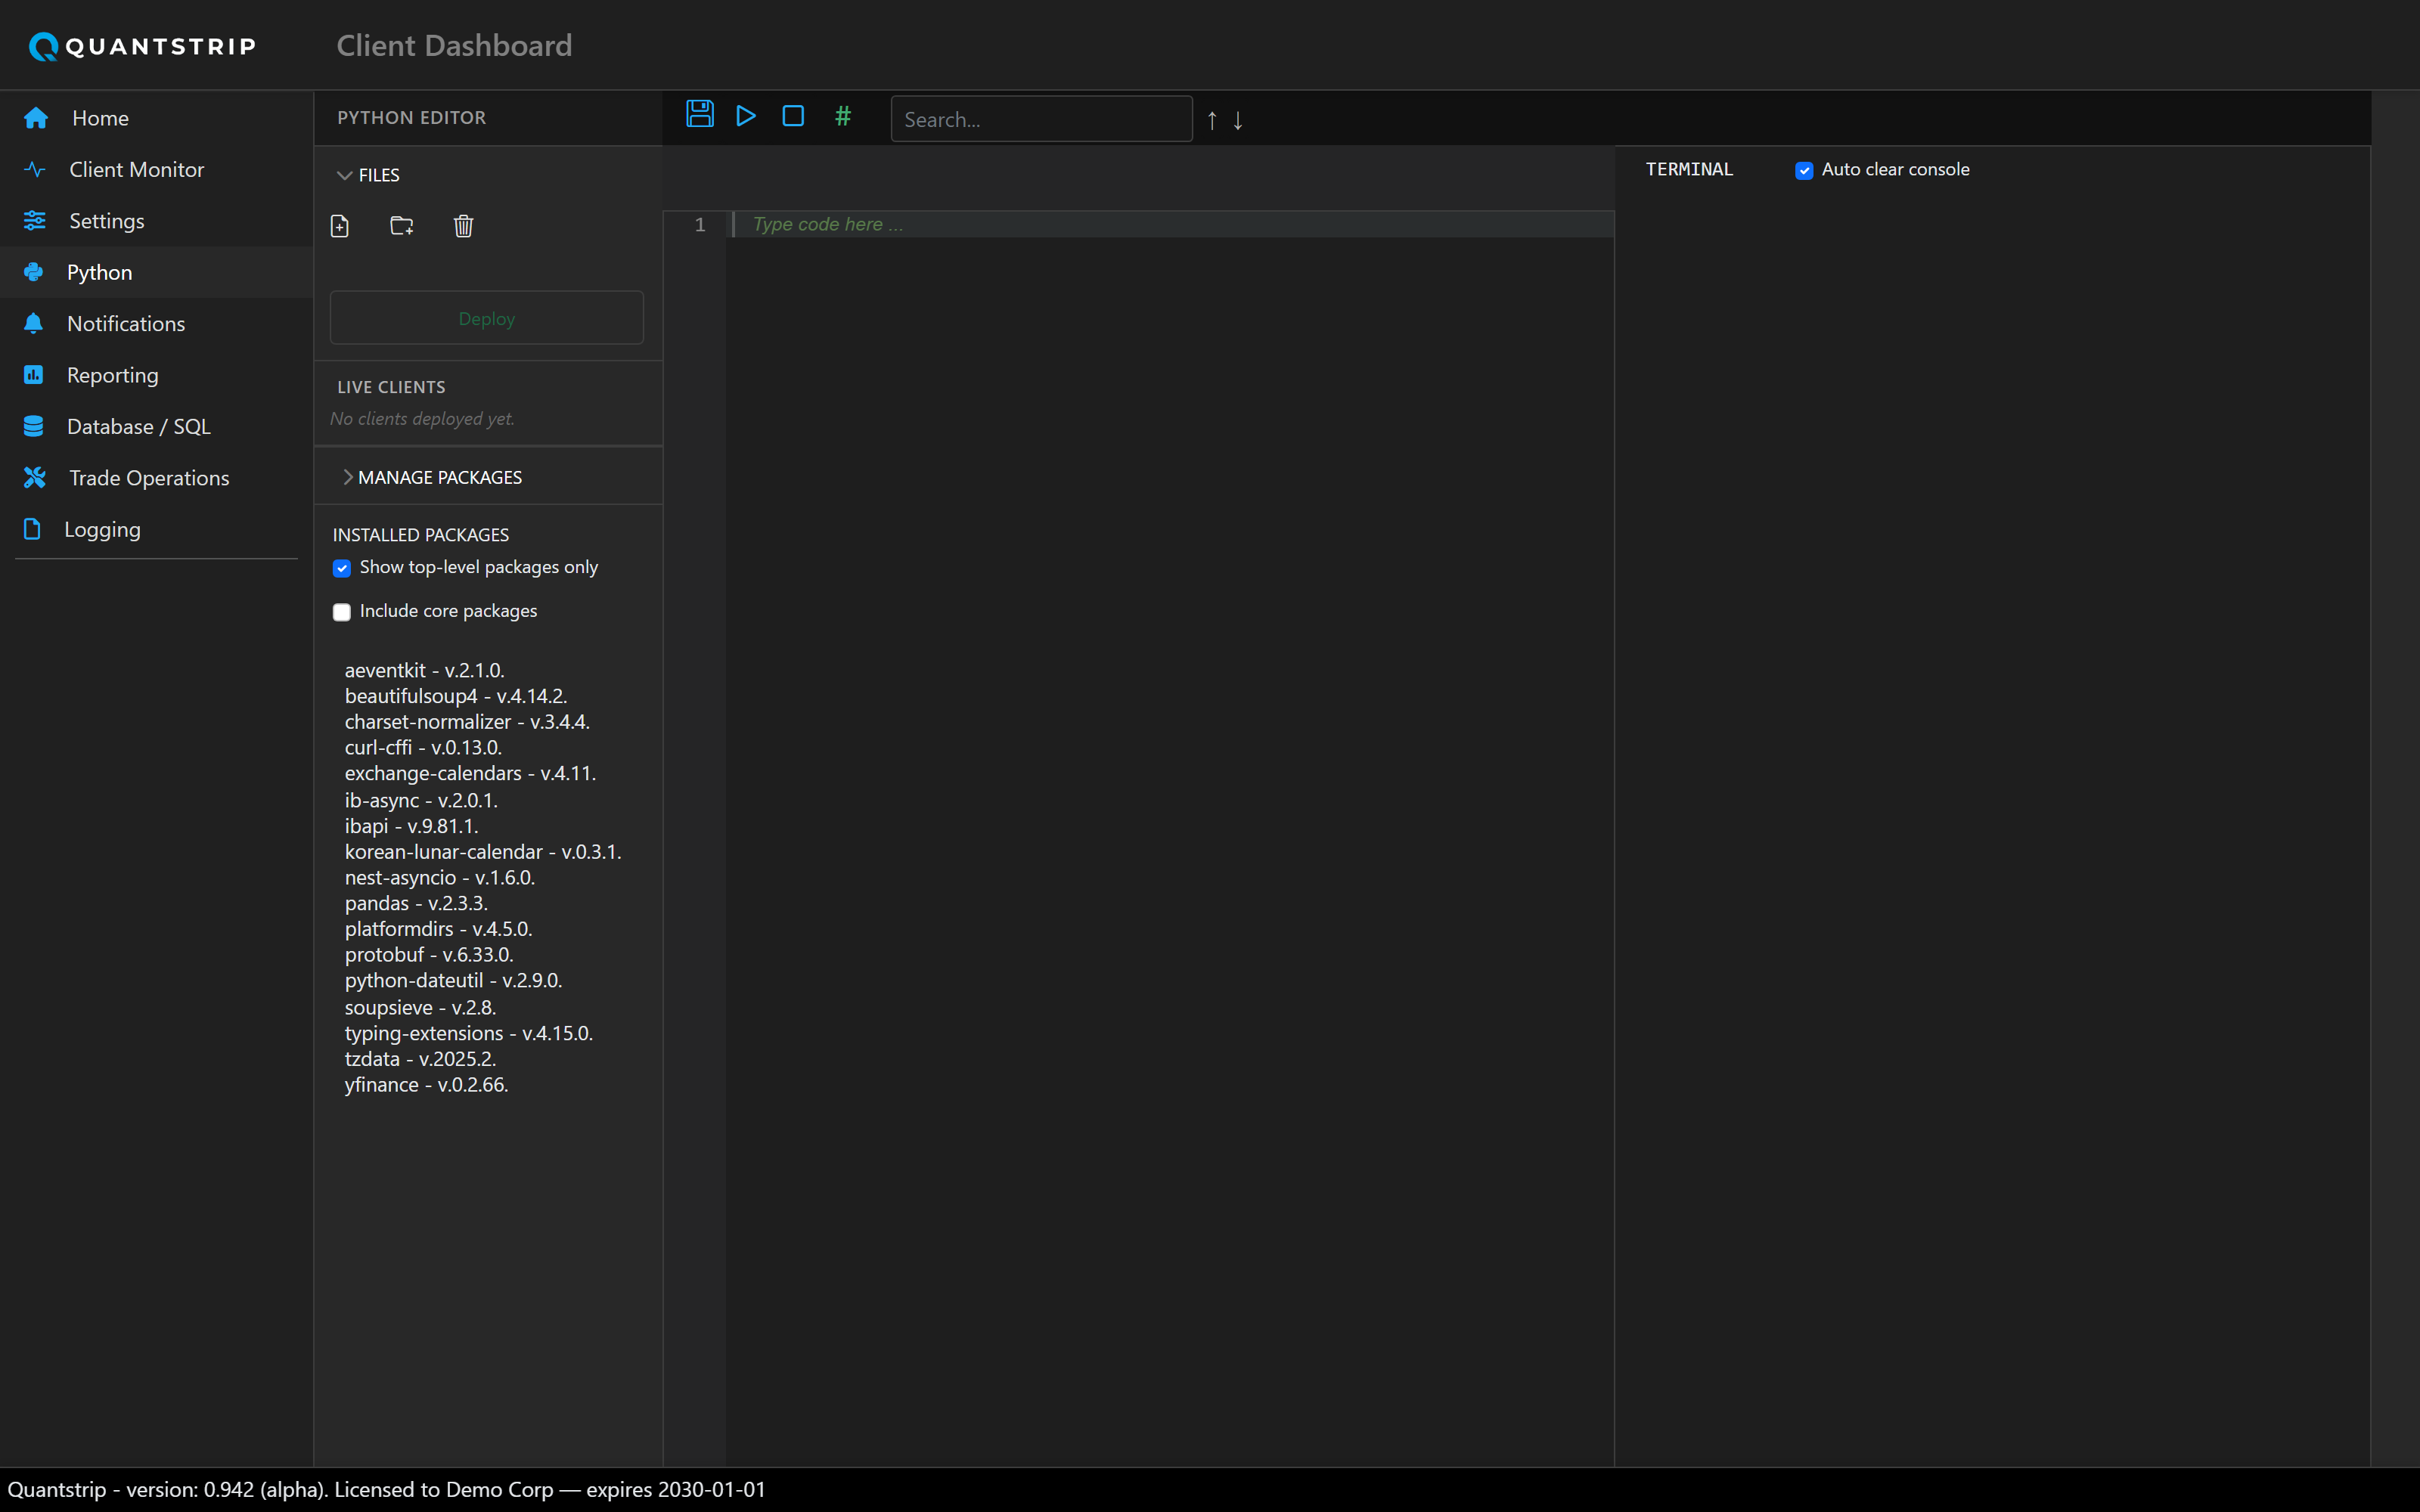Click the Python snake icon
The height and width of the screenshot is (1512, 2420).
tap(34, 272)
